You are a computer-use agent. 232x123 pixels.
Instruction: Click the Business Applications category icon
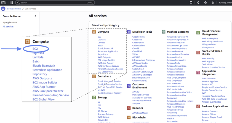pos(198,106)
